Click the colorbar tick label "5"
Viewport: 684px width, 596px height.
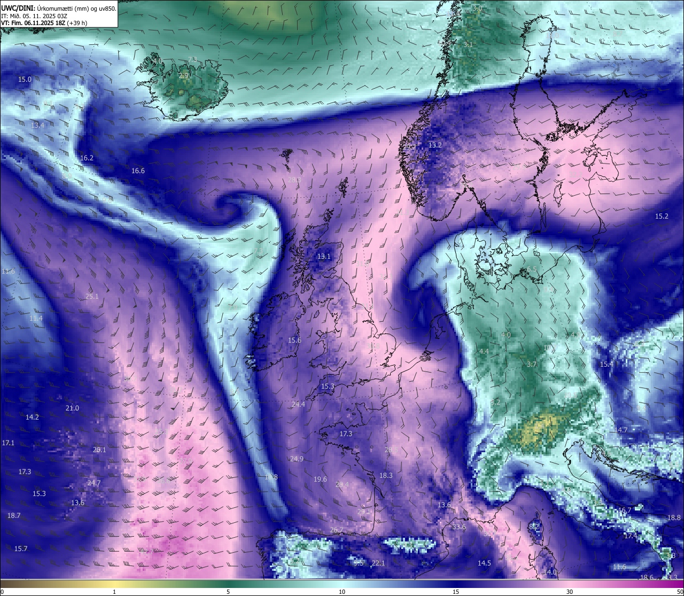pyautogui.click(x=228, y=592)
